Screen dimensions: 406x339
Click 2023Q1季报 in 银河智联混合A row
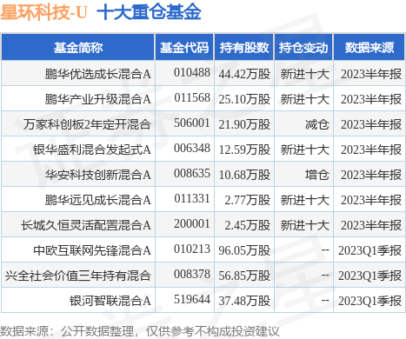tap(370, 301)
